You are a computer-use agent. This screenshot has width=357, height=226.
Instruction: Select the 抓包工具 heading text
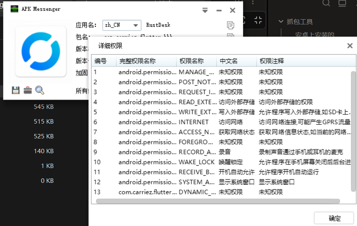coord(300,22)
